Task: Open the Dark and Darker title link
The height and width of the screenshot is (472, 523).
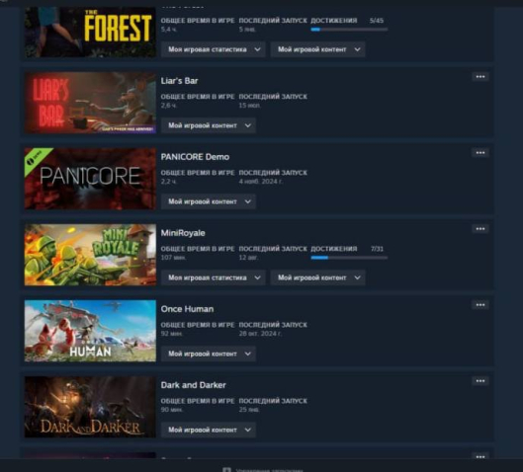Action: [x=194, y=385]
